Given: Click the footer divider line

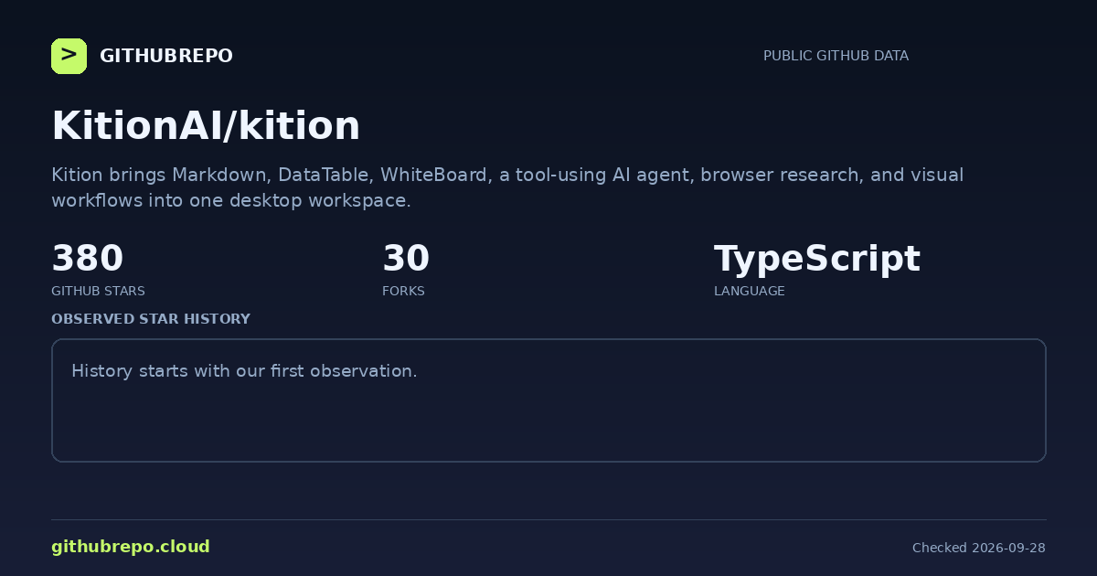Looking at the screenshot, I should pyautogui.click(x=548, y=519).
